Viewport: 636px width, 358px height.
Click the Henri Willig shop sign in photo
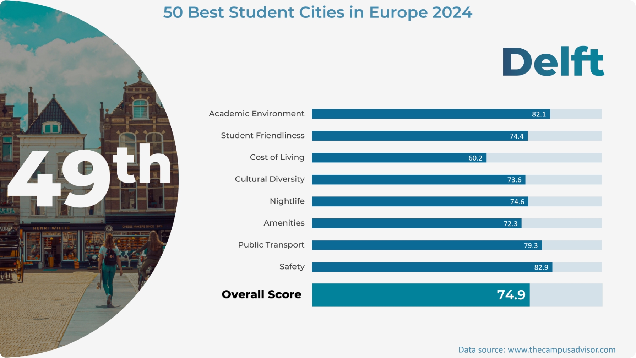point(51,228)
